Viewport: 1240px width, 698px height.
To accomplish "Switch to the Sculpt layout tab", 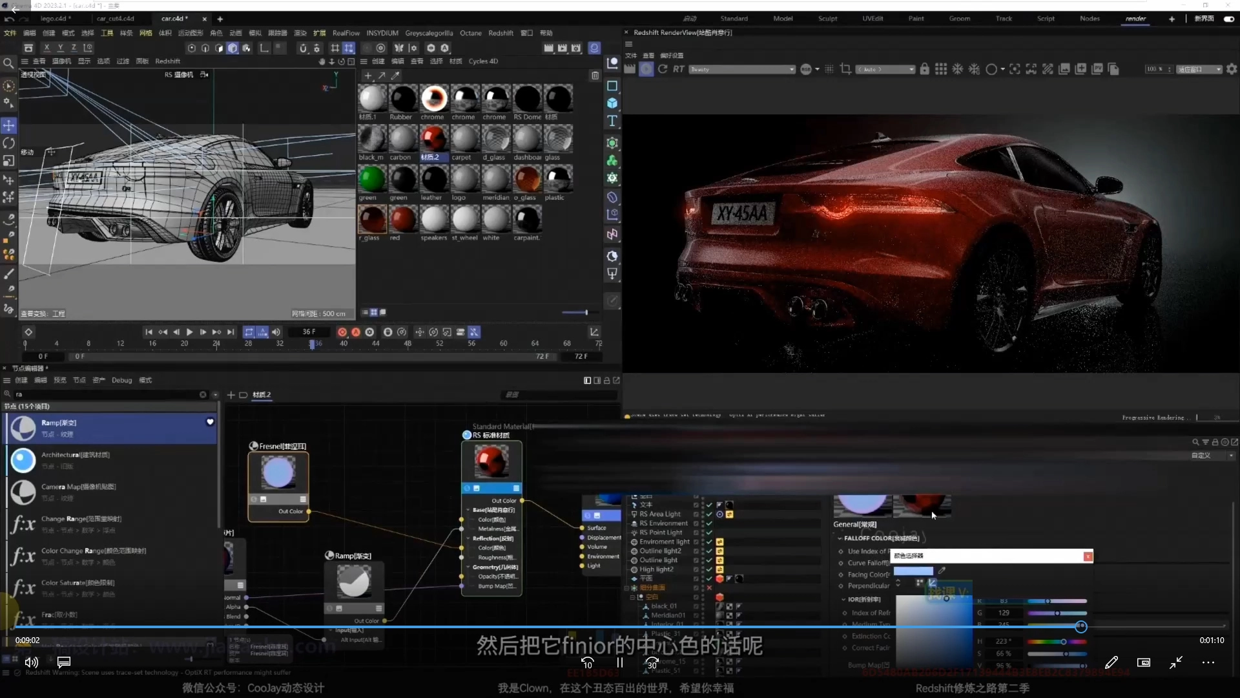I will click(827, 19).
